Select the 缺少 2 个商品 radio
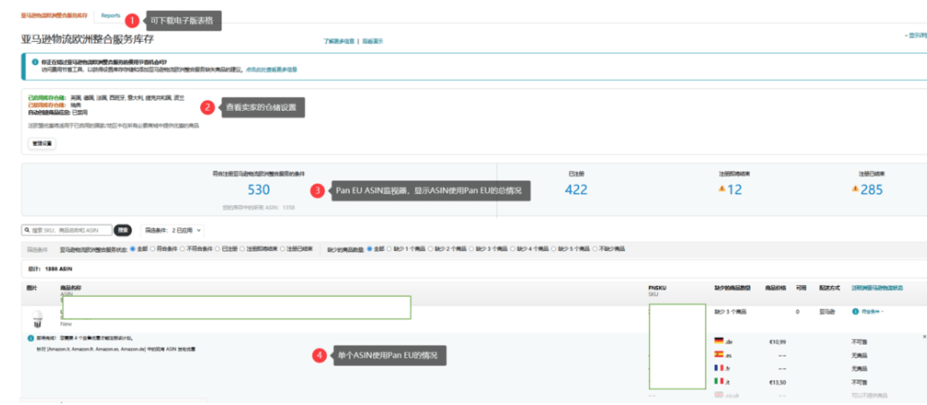Image resolution: width=927 pixels, height=405 pixels. pyautogui.click(x=430, y=249)
